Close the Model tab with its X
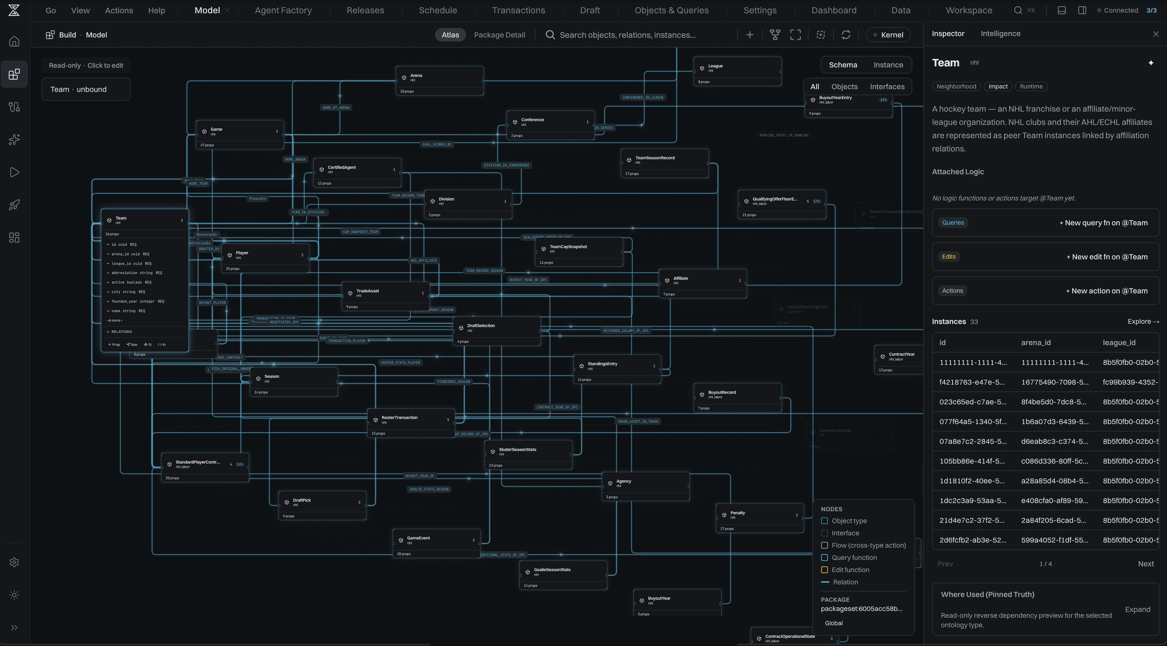The image size is (1167, 646). point(227,10)
